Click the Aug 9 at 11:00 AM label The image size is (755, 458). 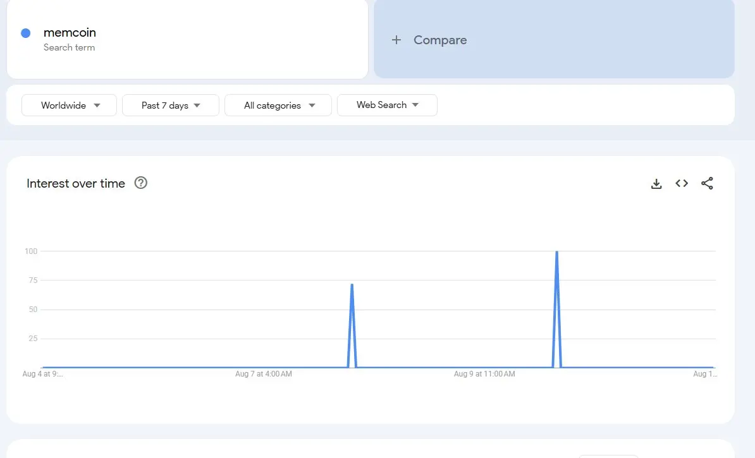pos(484,374)
